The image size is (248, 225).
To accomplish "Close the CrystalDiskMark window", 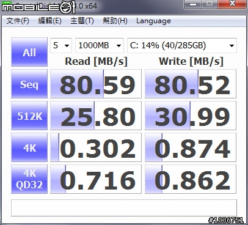I will coord(232,4).
